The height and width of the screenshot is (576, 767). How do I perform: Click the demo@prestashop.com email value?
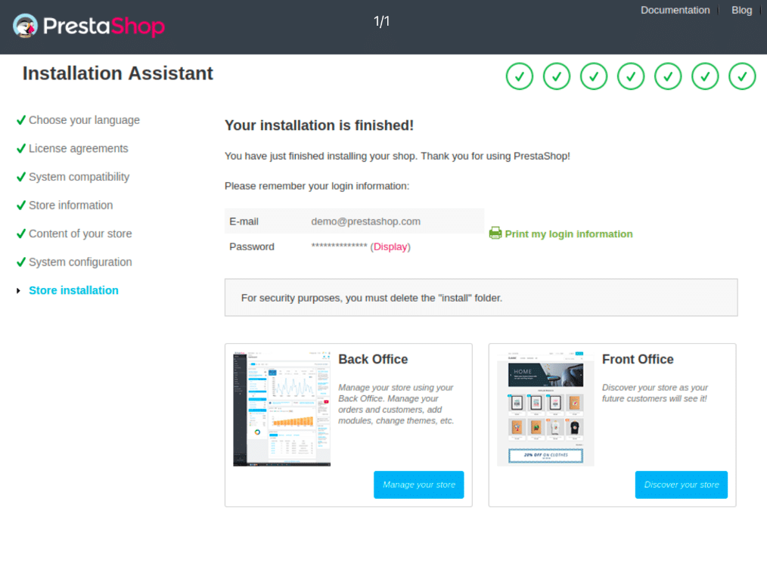[x=365, y=221]
